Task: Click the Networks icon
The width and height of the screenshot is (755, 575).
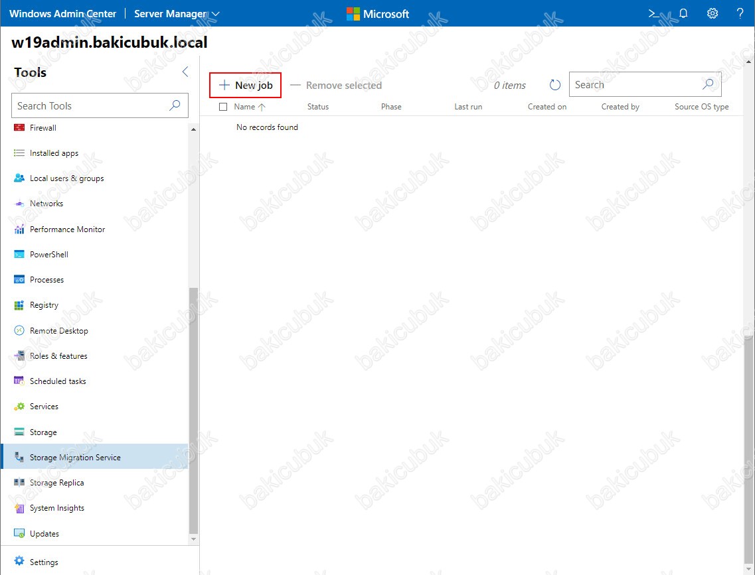Action: [x=19, y=204]
